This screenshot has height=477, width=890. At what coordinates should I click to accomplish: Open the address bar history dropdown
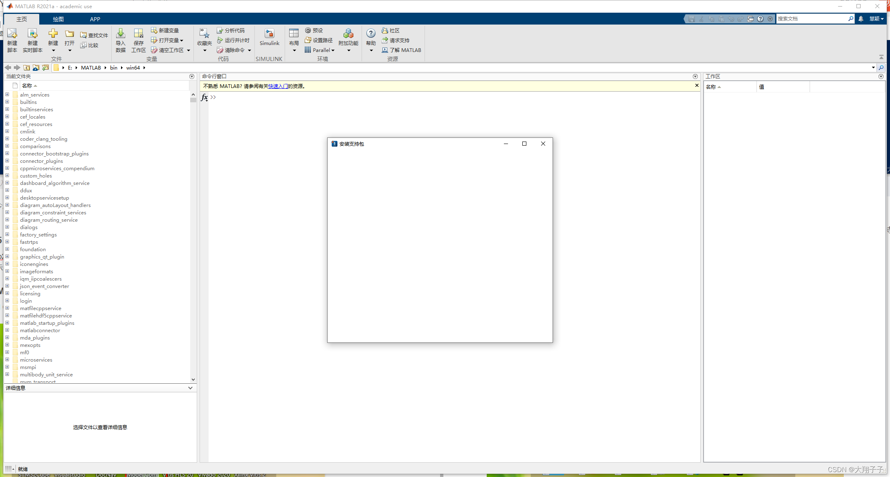872,67
